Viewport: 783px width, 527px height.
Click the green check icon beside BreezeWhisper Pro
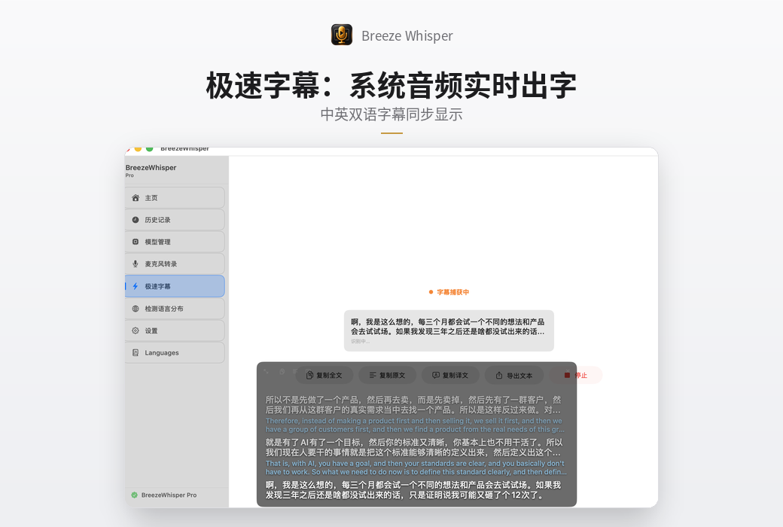point(134,495)
